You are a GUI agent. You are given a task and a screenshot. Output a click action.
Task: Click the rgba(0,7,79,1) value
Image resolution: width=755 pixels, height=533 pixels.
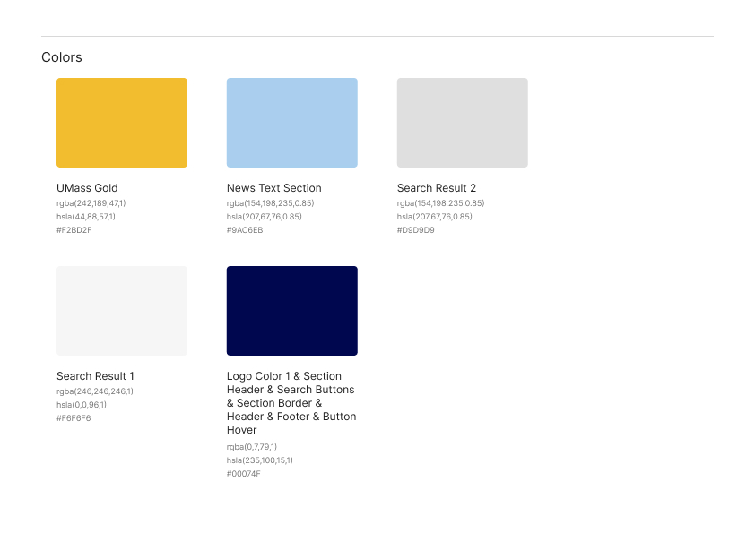252,447
